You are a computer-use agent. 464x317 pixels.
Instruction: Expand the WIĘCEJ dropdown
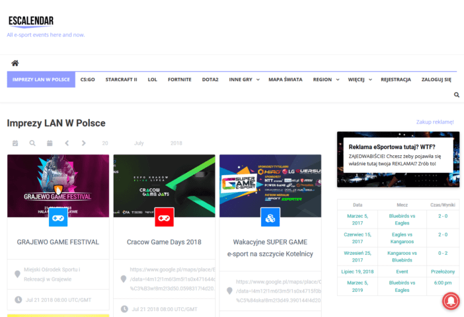[360, 79]
